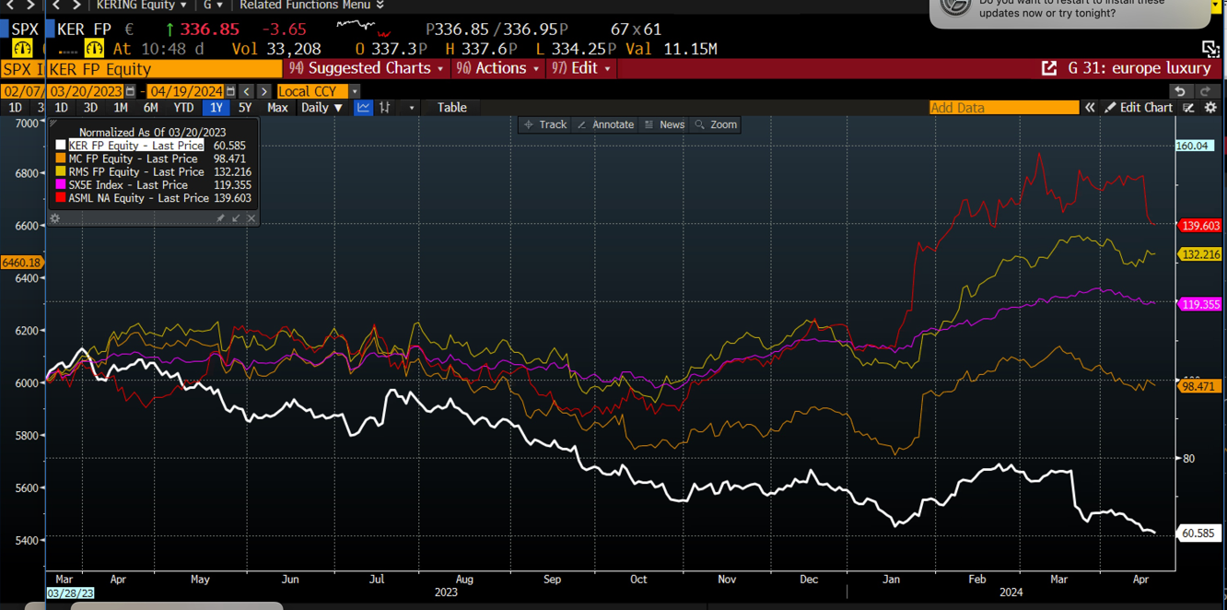Close the chart legend box
Screen dimensions: 1227x610
[251, 218]
